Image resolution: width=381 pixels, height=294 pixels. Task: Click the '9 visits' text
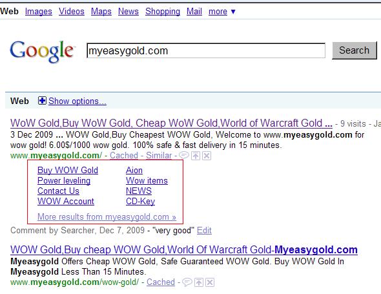pos(353,123)
